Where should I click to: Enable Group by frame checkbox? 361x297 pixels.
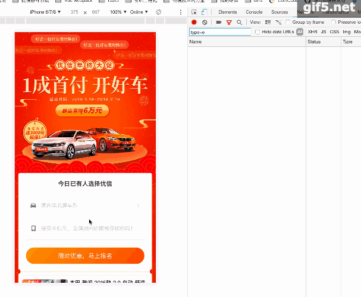(x=288, y=22)
